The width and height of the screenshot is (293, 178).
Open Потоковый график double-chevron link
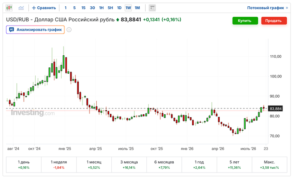287,8
